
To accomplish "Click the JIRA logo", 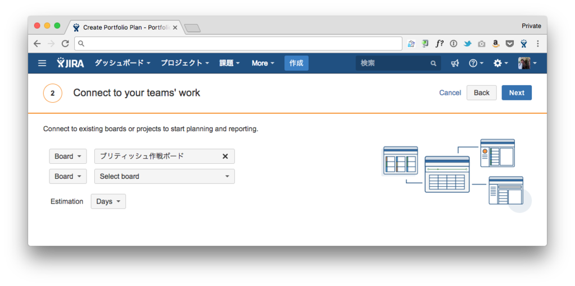I will [x=70, y=63].
